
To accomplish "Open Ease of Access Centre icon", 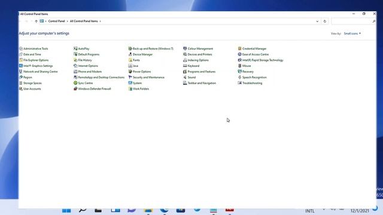I will click(x=239, y=54).
